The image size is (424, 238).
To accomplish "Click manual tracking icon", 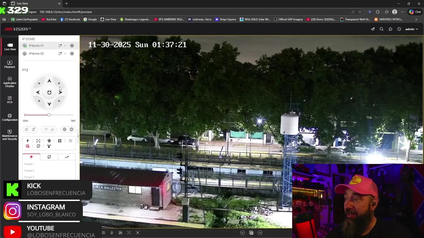I will click(x=70, y=141).
